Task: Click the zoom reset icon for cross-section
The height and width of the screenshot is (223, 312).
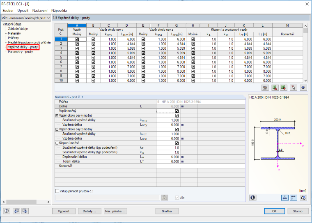Action: (x=303, y=198)
